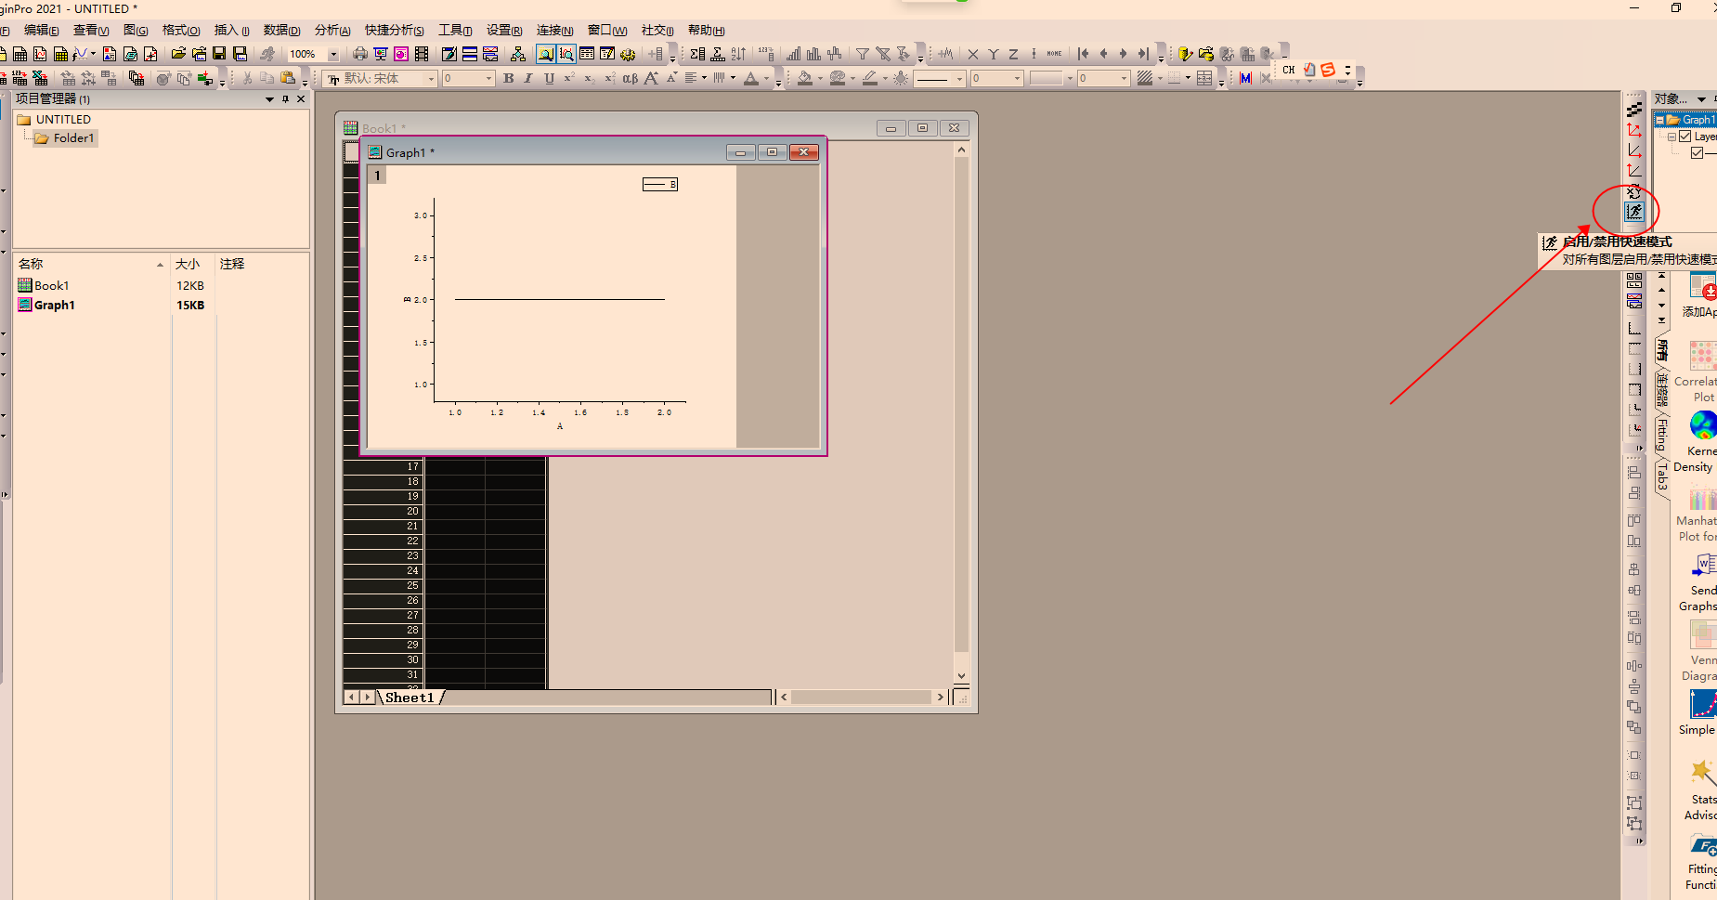Click the Italic formatting button

[x=528, y=79]
